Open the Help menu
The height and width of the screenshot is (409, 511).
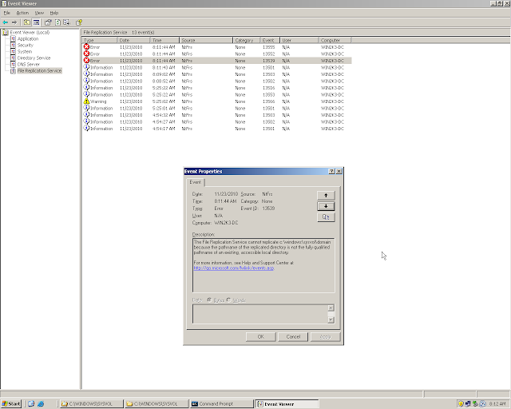pyautogui.click(x=54, y=13)
